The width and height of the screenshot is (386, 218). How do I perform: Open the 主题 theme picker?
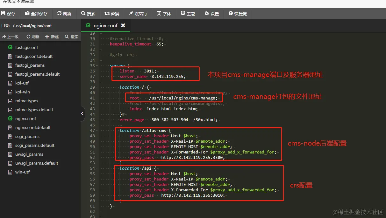point(188,14)
